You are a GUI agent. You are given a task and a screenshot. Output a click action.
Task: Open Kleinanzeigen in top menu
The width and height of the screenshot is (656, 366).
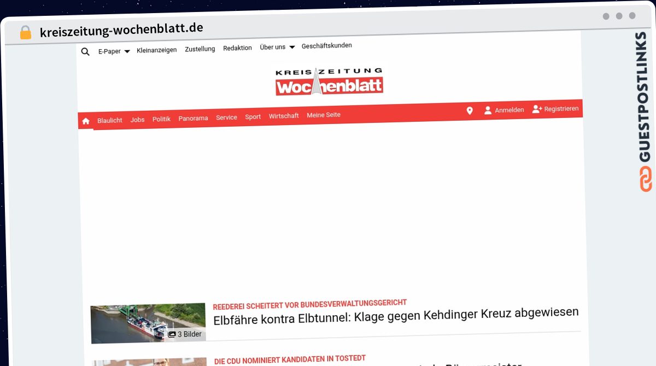point(157,50)
